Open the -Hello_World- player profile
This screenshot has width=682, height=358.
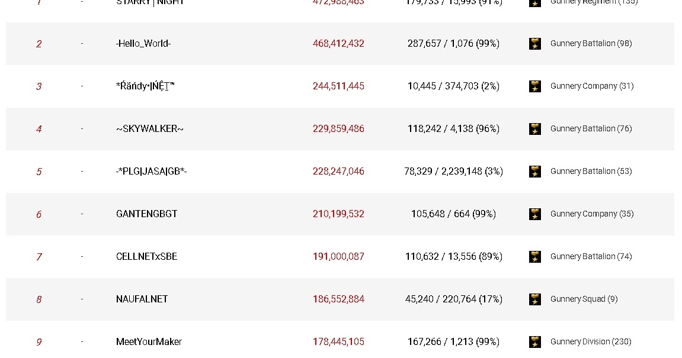point(143,44)
